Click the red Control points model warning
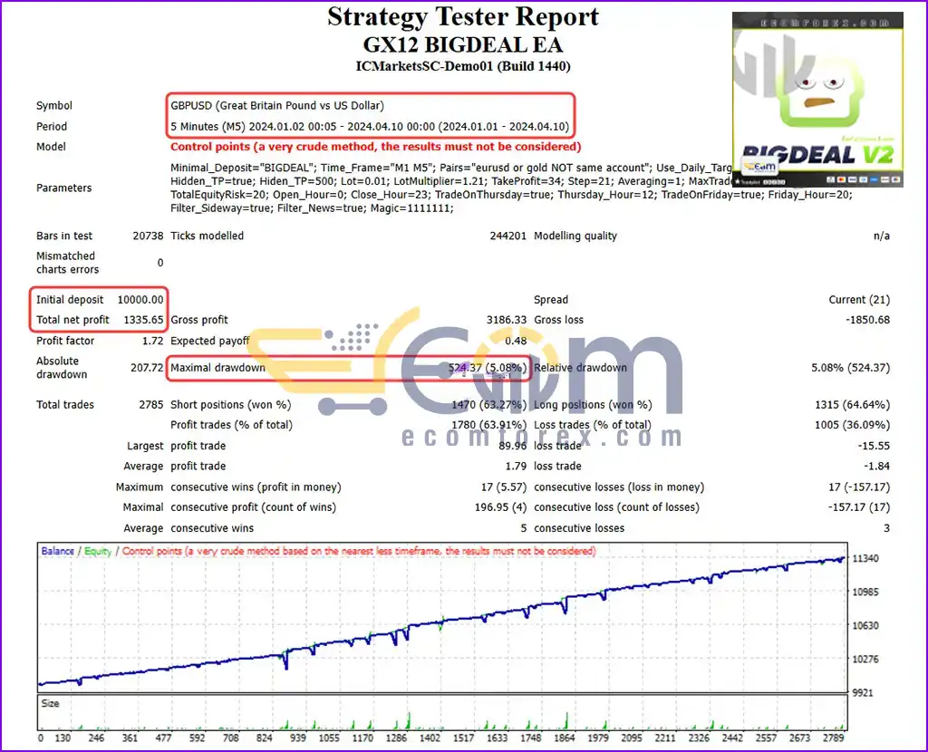The height and width of the screenshot is (752, 928). tap(376, 147)
